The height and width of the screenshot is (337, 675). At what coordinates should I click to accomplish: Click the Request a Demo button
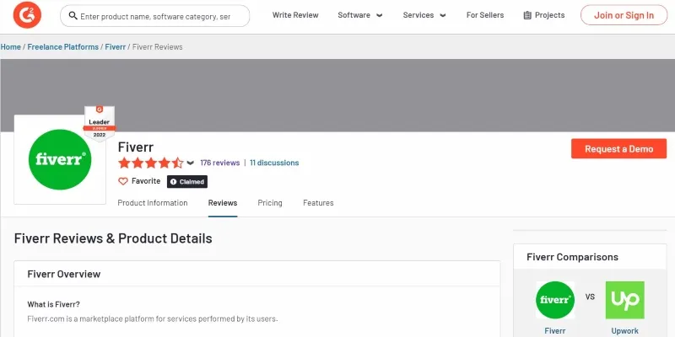619,149
